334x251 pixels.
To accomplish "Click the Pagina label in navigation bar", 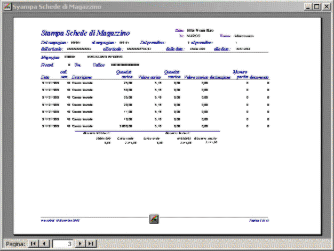I will pos(15,244).
